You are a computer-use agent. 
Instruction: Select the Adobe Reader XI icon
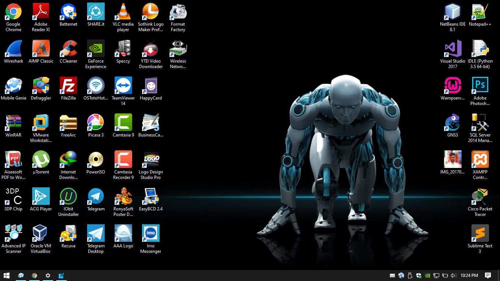41,12
